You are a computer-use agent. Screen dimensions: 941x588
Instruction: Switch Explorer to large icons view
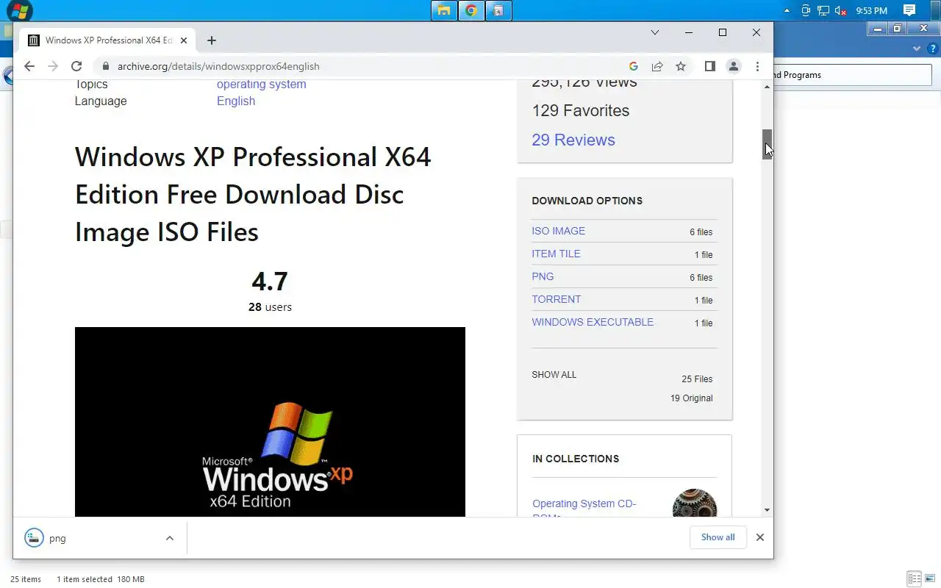[930, 579]
